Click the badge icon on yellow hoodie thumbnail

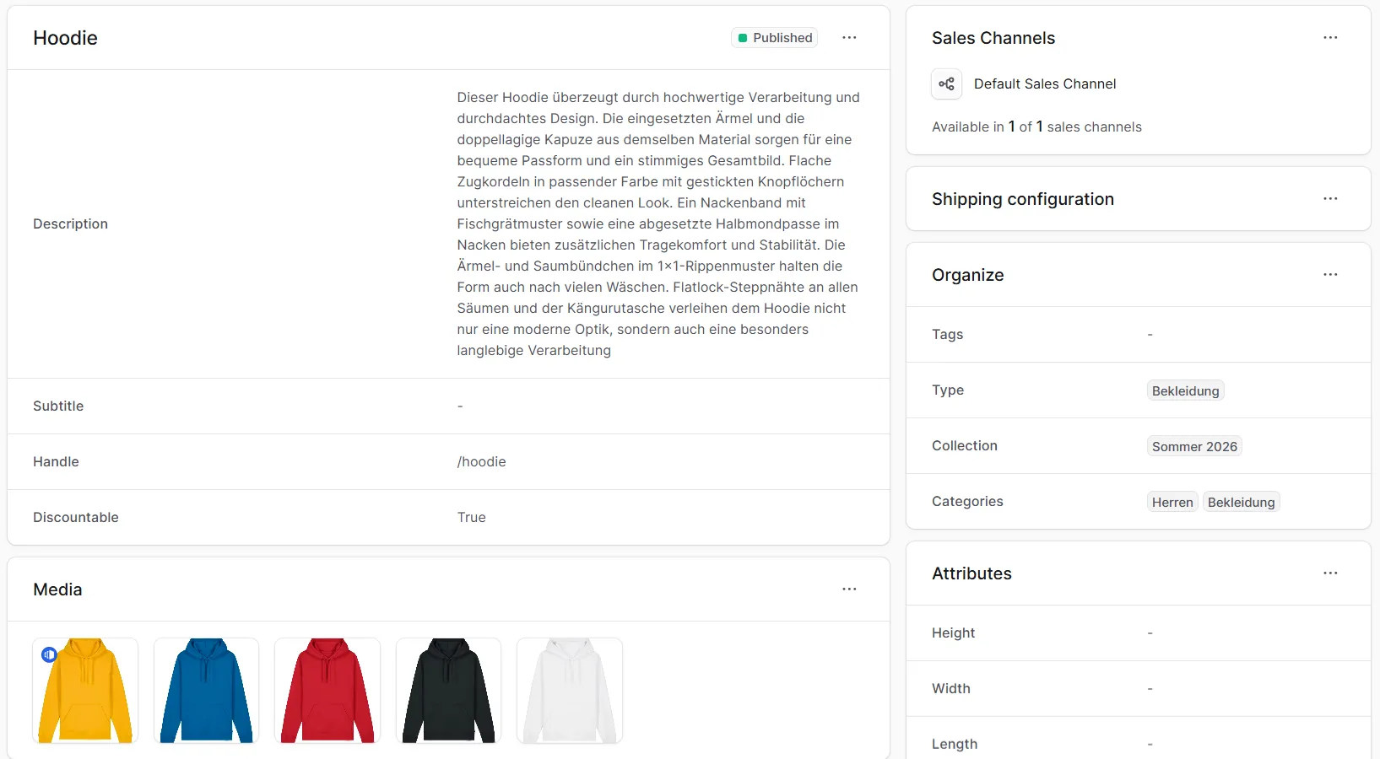(x=49, y=654)
